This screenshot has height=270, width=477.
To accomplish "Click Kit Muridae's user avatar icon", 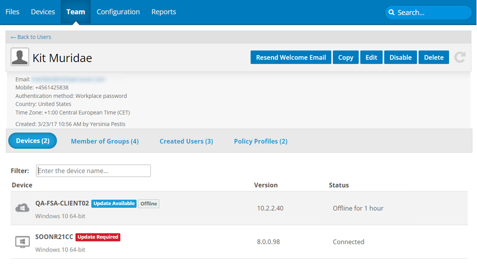I will tap(20, 57).
